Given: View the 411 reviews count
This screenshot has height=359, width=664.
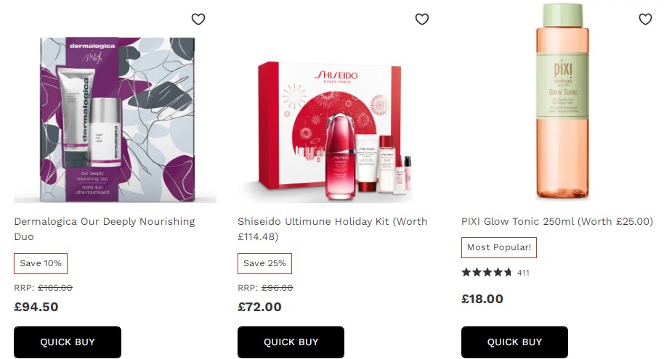Looking at the screenshot, I should tap(523, 273).
